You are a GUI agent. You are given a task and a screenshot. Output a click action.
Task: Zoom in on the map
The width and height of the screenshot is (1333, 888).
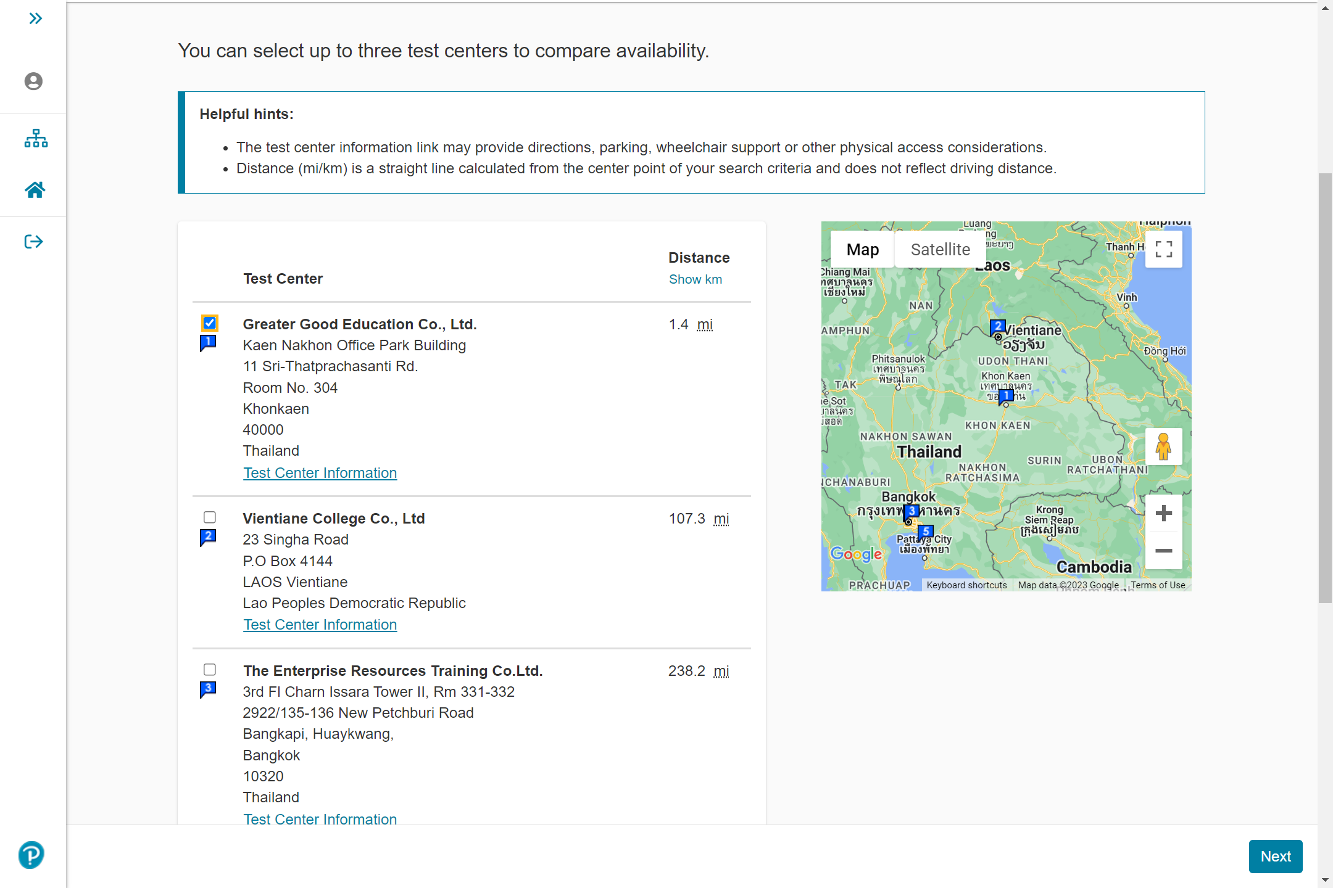(x=1163, y=513)
